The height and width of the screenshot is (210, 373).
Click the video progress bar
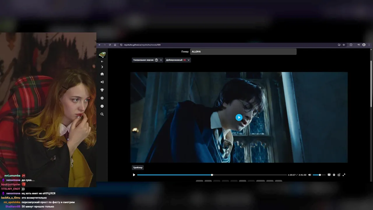point(212,175)
